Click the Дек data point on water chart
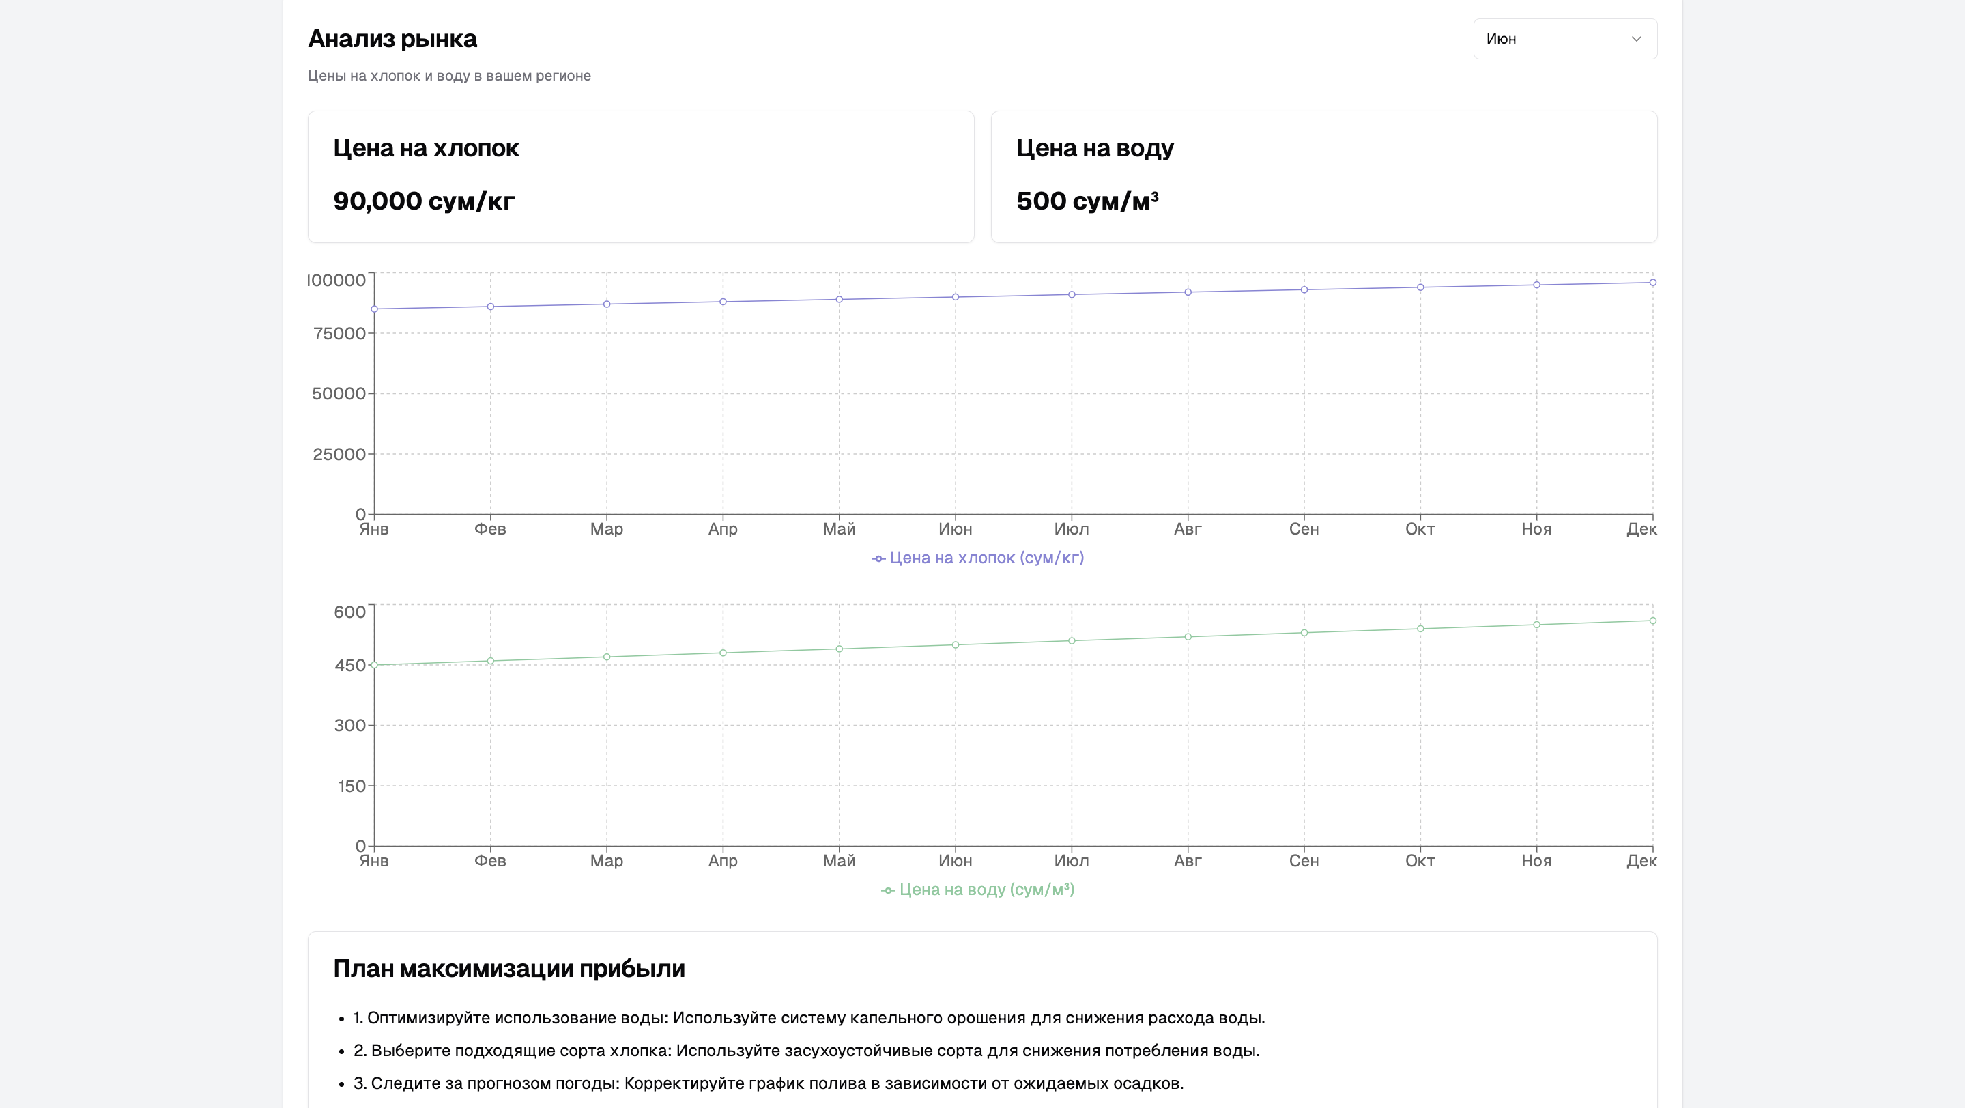The height and width of the screenshot is (1108, 1965). [x=1653, y=621]
